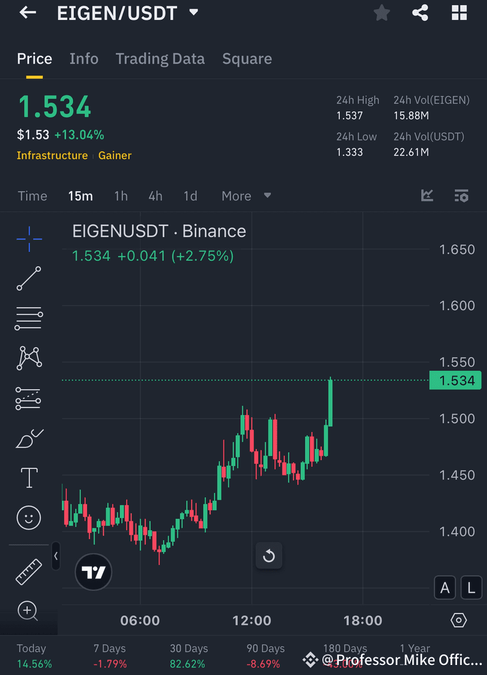Expand the More timeframe dropdown
The width and height of the screenshot is (487, 675).
[x=246, y=195]
